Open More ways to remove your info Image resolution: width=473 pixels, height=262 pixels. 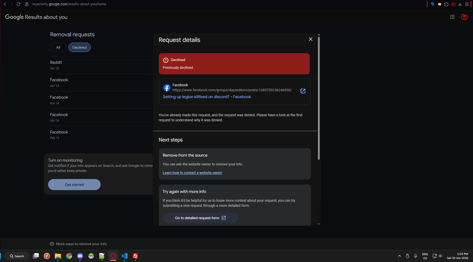pyautogui.click(x=81, y=244)
